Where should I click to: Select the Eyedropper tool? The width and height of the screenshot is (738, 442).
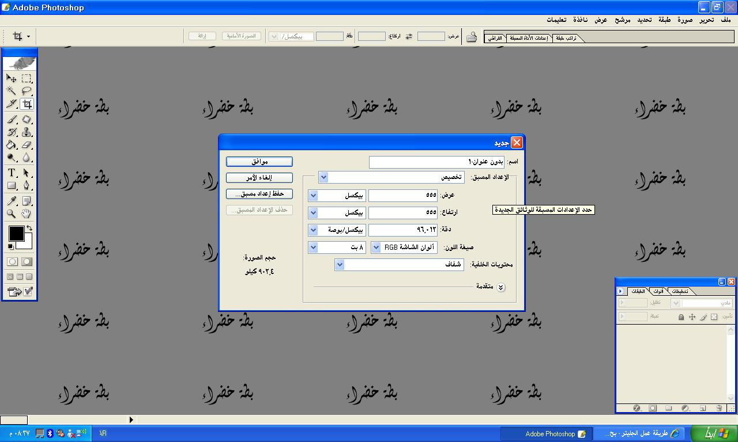pos(12,201)
